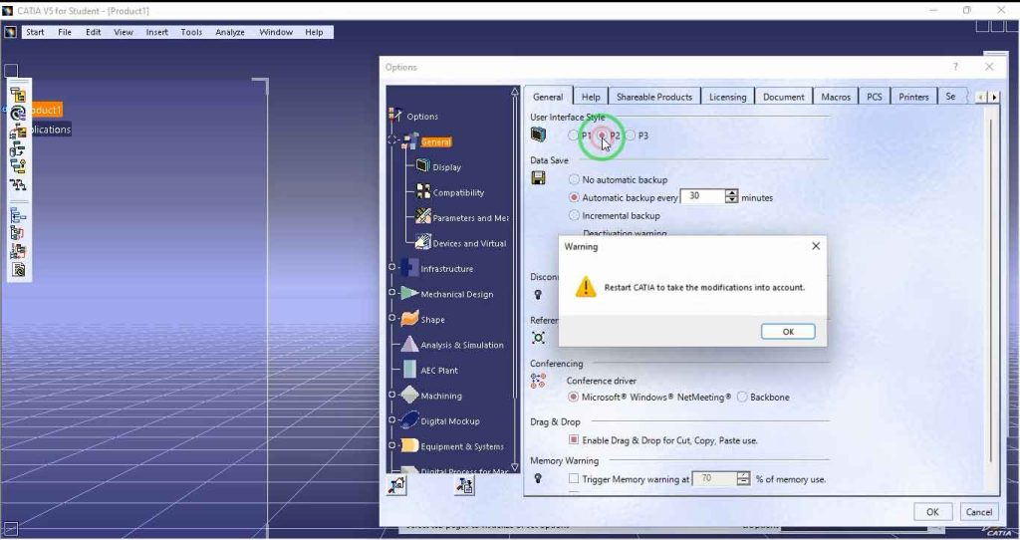Viewport: 1020px width, 540px height.
Task: Select the Mechanical Design category icon
Action: tap(409, 294)
